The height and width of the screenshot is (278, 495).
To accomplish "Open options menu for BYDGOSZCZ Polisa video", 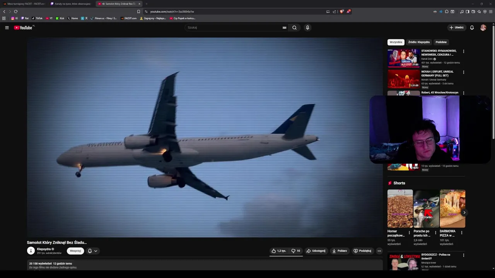I will (463, 255).
